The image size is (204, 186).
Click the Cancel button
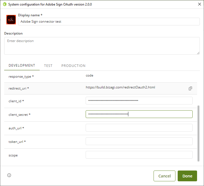pyautogui.click(x=164, y=176)
